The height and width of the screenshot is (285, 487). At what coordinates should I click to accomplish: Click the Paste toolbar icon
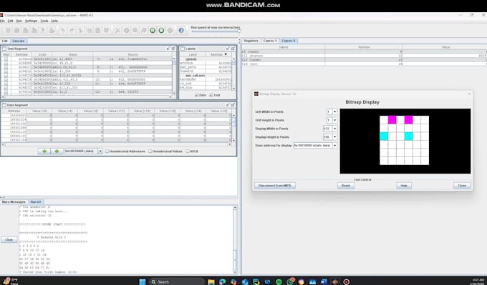click(97, 31)
